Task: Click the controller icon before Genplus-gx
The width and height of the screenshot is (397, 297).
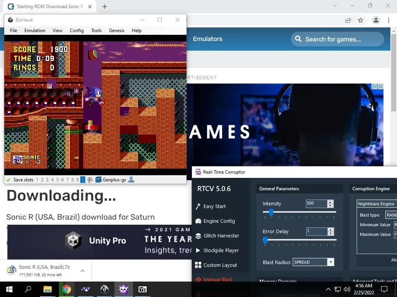Action: tap(90, 180)
